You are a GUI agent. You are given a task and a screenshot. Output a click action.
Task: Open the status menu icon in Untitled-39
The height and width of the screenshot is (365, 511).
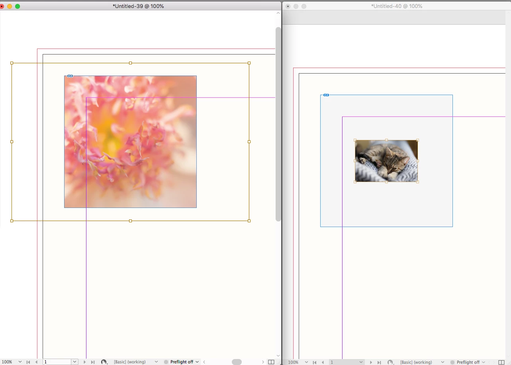[104, 362]
